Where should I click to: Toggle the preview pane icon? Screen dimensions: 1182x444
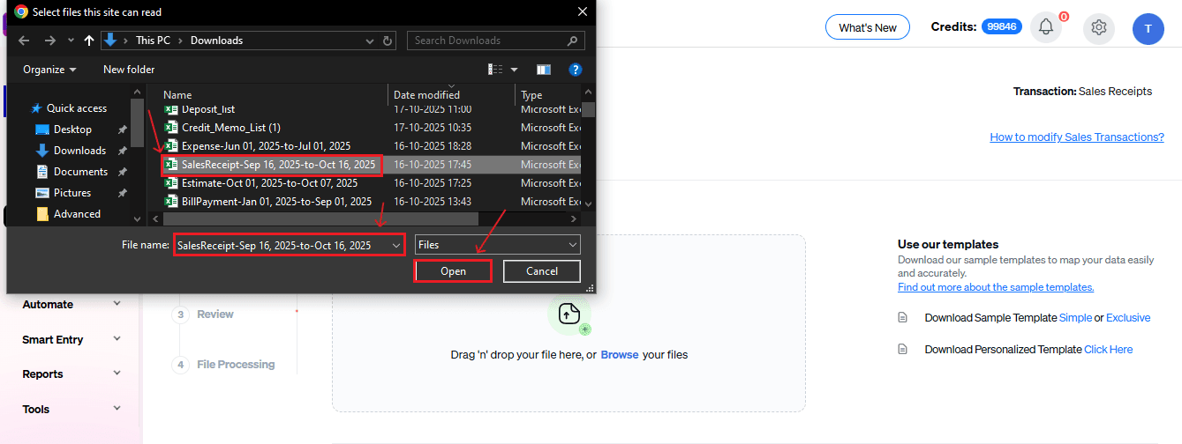click(x=543, y=70)
